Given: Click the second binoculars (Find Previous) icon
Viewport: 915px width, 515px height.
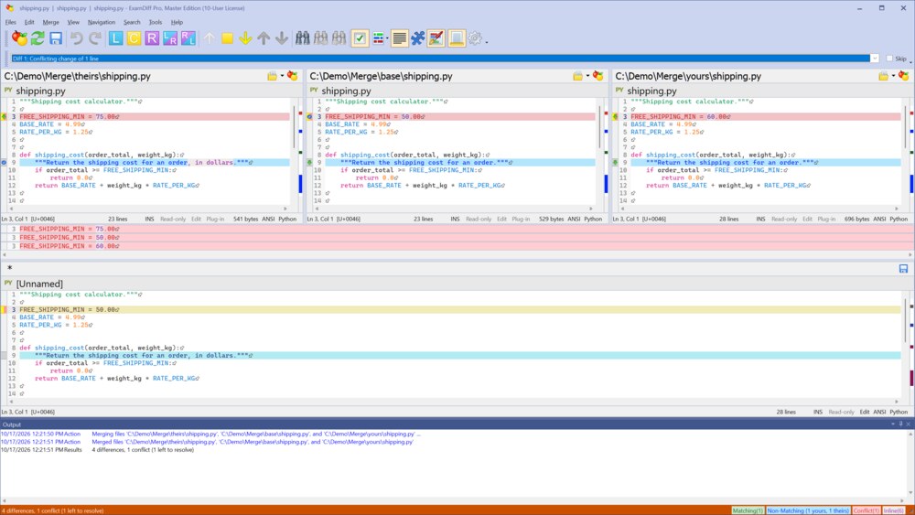Looking at the screenshot, I should point(320,38).
